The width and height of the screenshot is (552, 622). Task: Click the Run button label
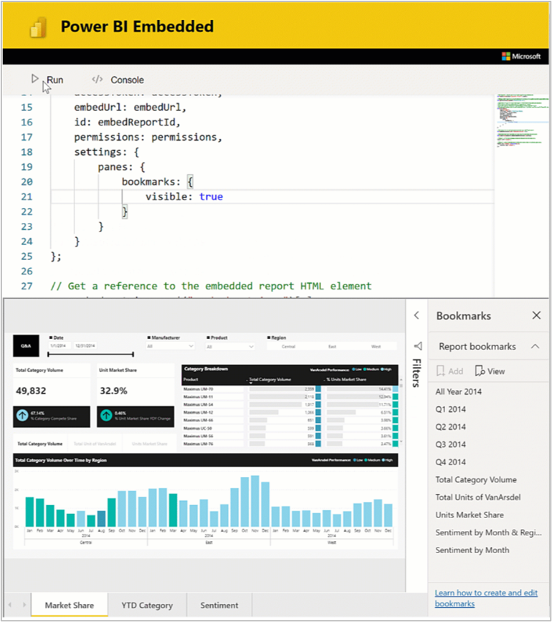tap(54, 80)
